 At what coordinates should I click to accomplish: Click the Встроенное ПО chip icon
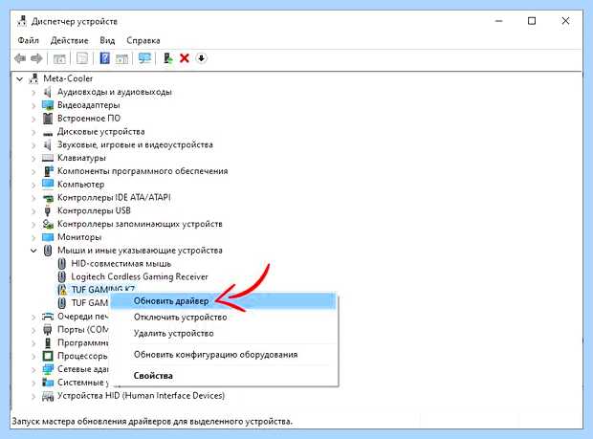[x=48, y=119]
